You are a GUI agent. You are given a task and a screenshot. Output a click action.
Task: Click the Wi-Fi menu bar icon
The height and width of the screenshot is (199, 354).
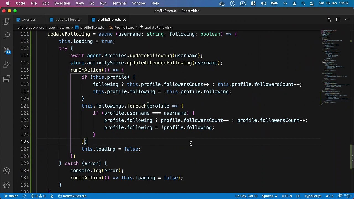[x=285, y=3]
